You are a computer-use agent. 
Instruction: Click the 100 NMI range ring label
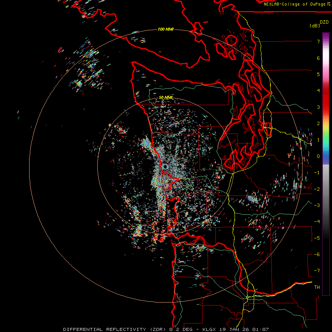pos(166,29)
